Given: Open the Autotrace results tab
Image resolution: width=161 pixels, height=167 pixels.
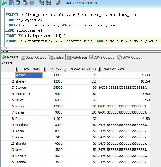Looking at the screenshot, I should pyautogui.click(x=77, y=57).
